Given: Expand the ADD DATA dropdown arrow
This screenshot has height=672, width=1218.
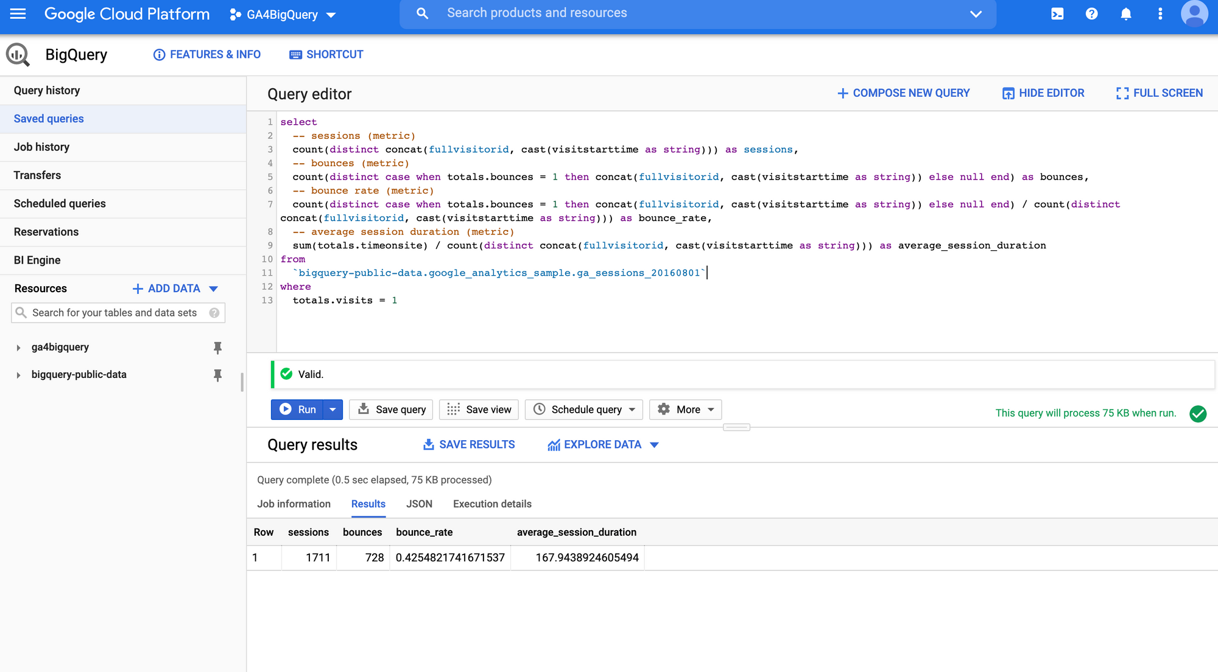Looking at the screenshot, I should [x=213, y=289].
